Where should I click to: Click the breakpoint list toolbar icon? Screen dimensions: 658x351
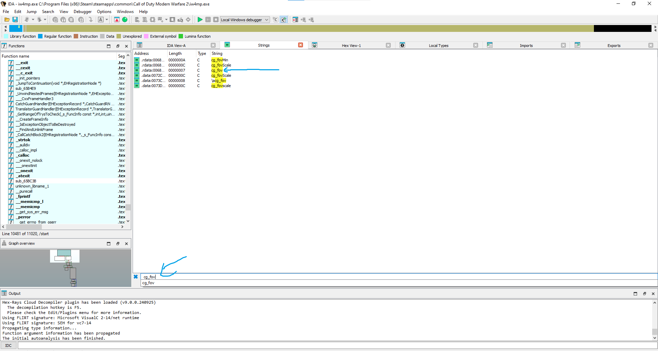tap(295, 20)
